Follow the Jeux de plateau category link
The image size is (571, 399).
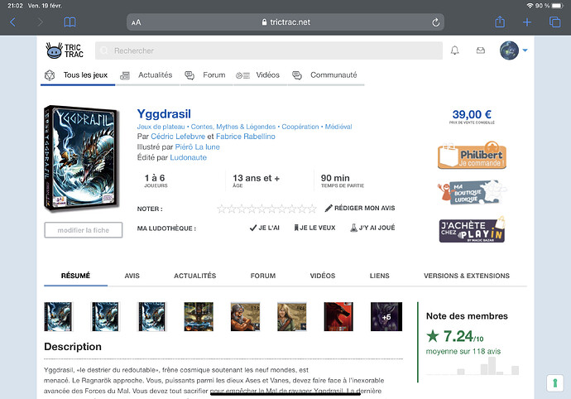pyautogui.click(x=161, y=127)
